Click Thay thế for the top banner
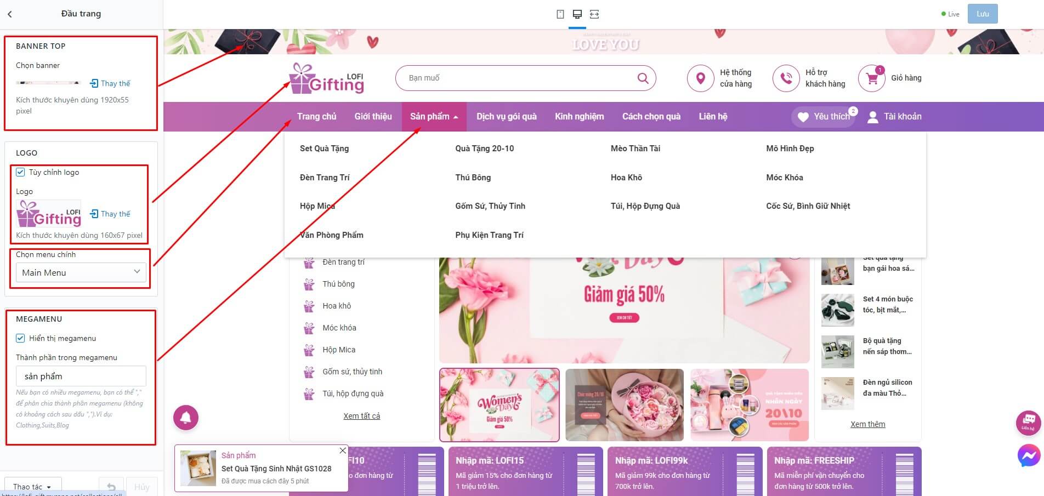The image size is (1044, 496). [110, 83]
